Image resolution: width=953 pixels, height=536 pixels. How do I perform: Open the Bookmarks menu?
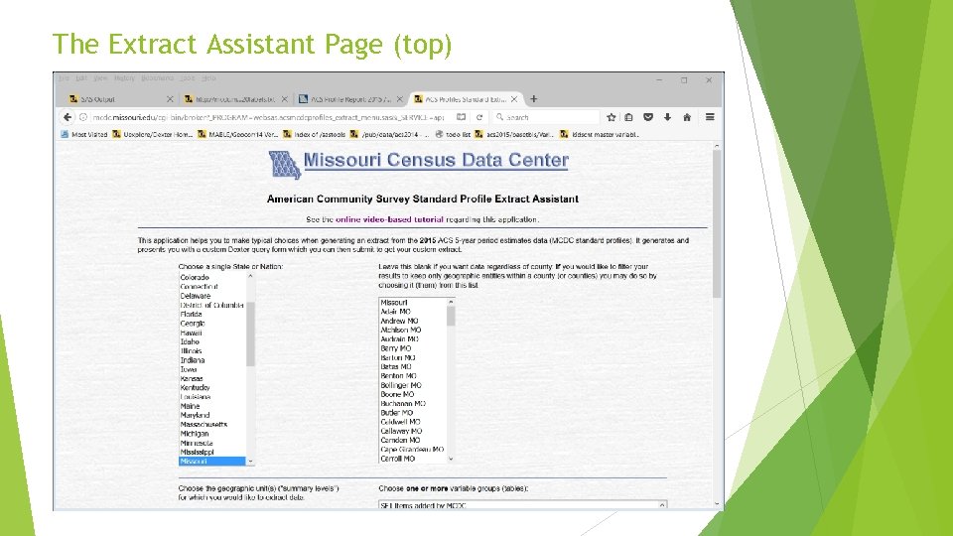158,78
